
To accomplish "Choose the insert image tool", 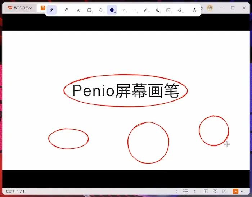I will point(168,10).
